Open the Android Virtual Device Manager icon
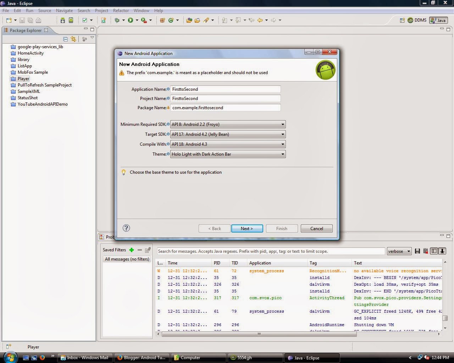The height and width of the screenshot is (363, 454). coord(71,20)
